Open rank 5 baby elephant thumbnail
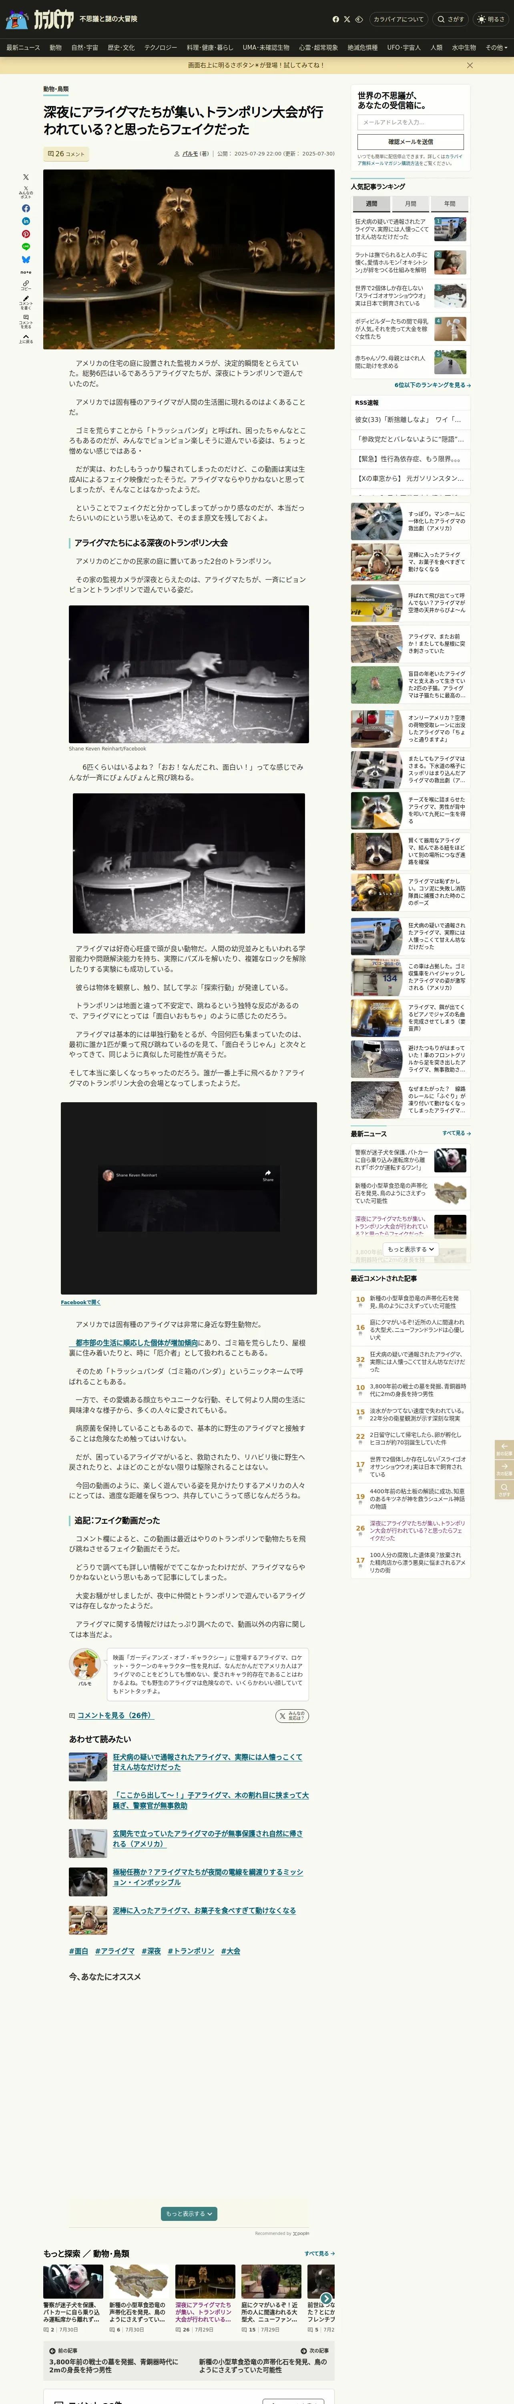Viewport: 514px width, 2404px height. pyautogui.click(x=451, y=362)
